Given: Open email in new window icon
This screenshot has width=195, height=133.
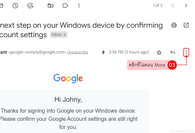Looking at the screenshot, I should [x=186, y=25].
